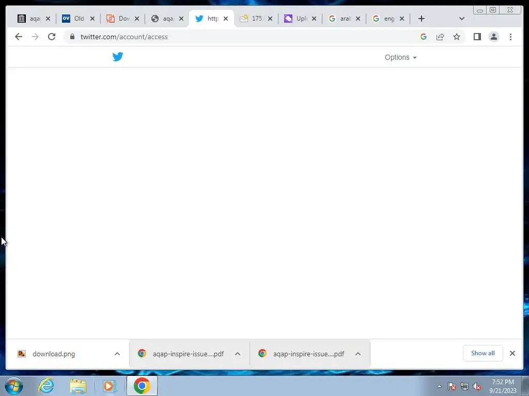
Task: Click the browser forward arrow
Action: click(35, 37)
